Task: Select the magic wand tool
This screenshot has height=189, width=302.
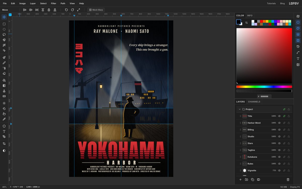Action: point(4,45)
